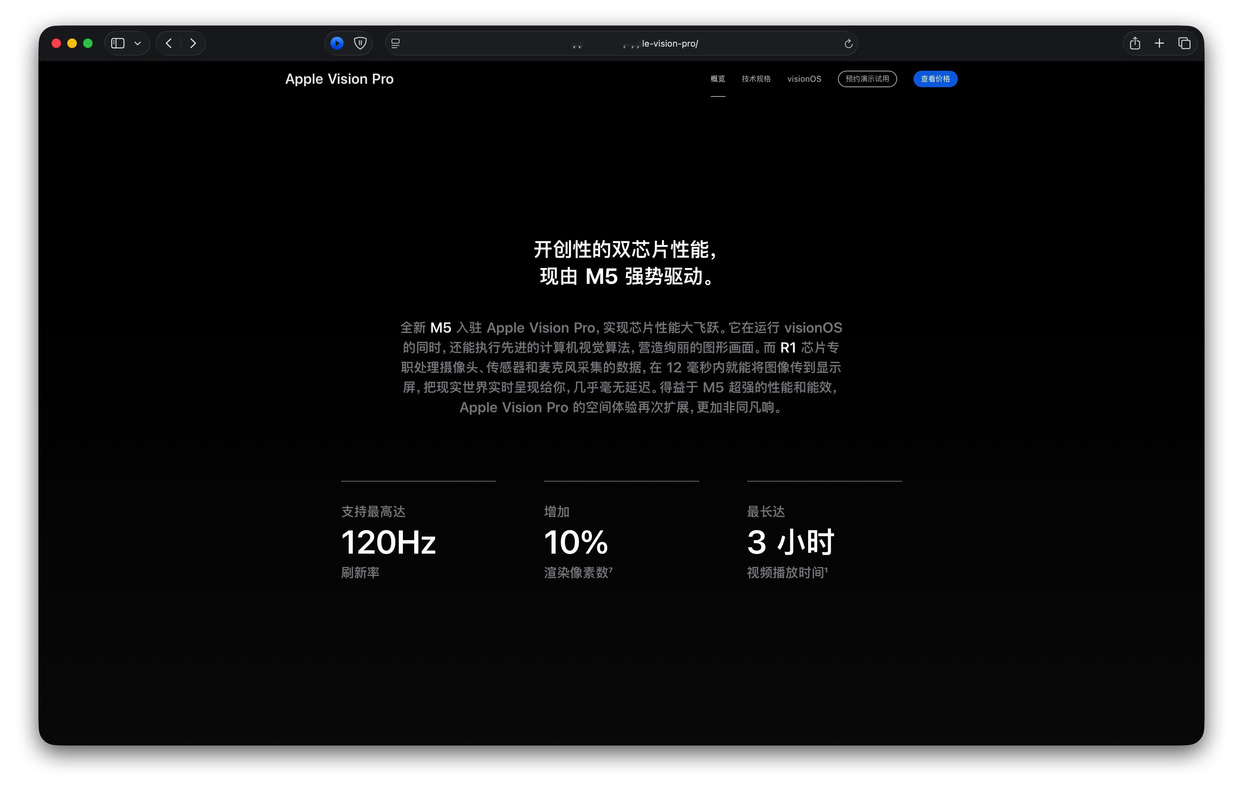Click the Apple Vision Pro title link

coord(339,79)
